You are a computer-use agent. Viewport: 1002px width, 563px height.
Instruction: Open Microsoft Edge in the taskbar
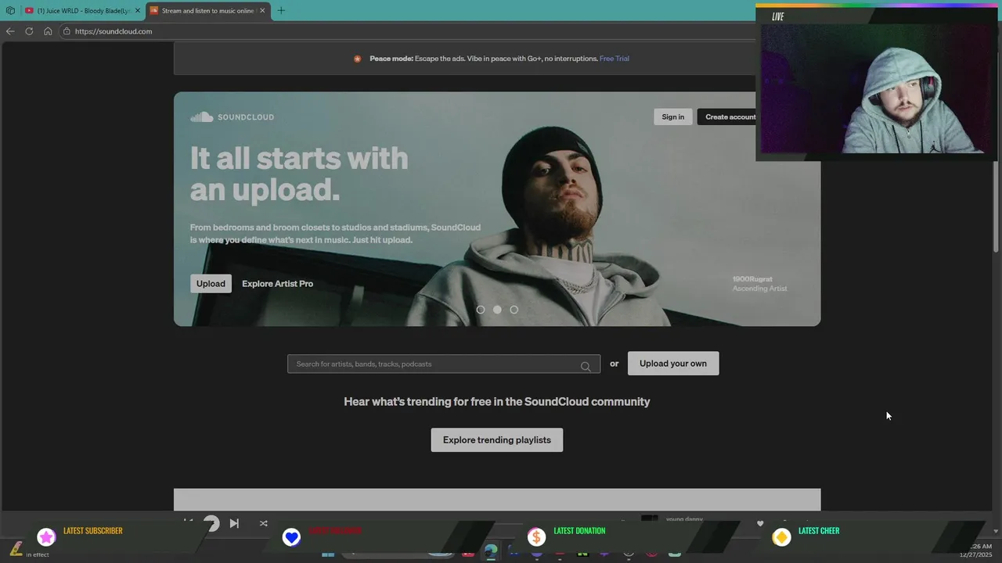point(490,552)
